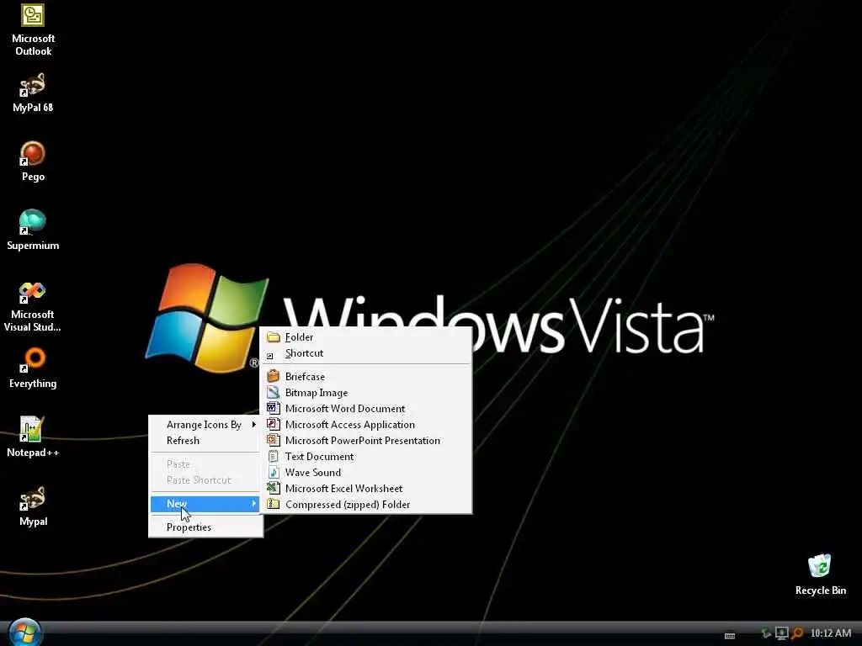The height and width of the screenshot is (646, 862).
Task: Select the Notepad++ desktop shortcut
Action: click(33, 437)
